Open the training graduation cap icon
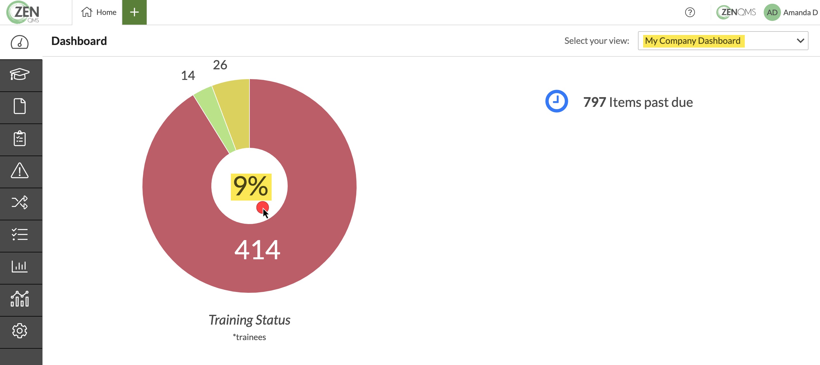 [20, 75]
